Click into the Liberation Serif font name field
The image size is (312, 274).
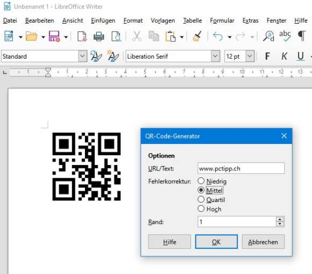168,56
